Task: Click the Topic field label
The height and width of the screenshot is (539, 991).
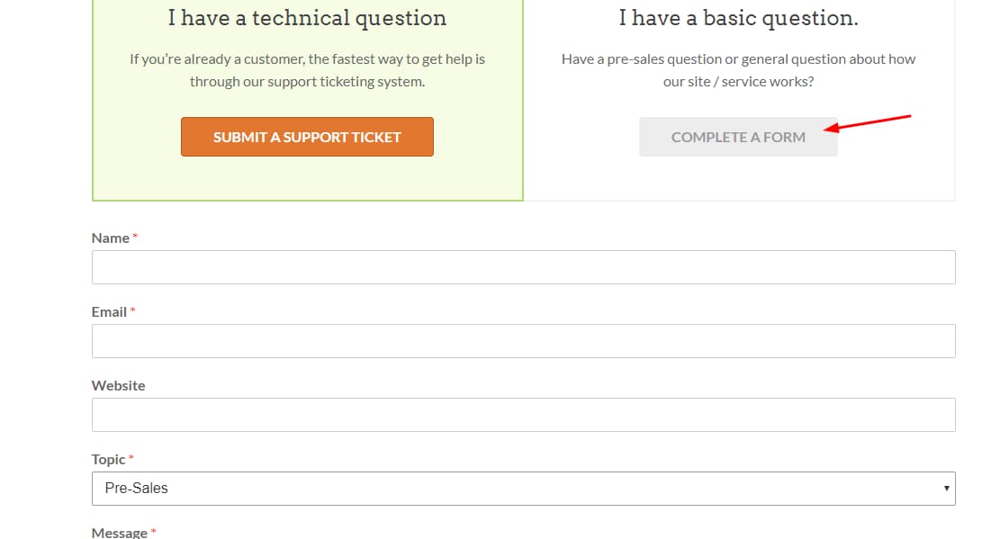Action: pyautogui.click(x=108, y=460)
